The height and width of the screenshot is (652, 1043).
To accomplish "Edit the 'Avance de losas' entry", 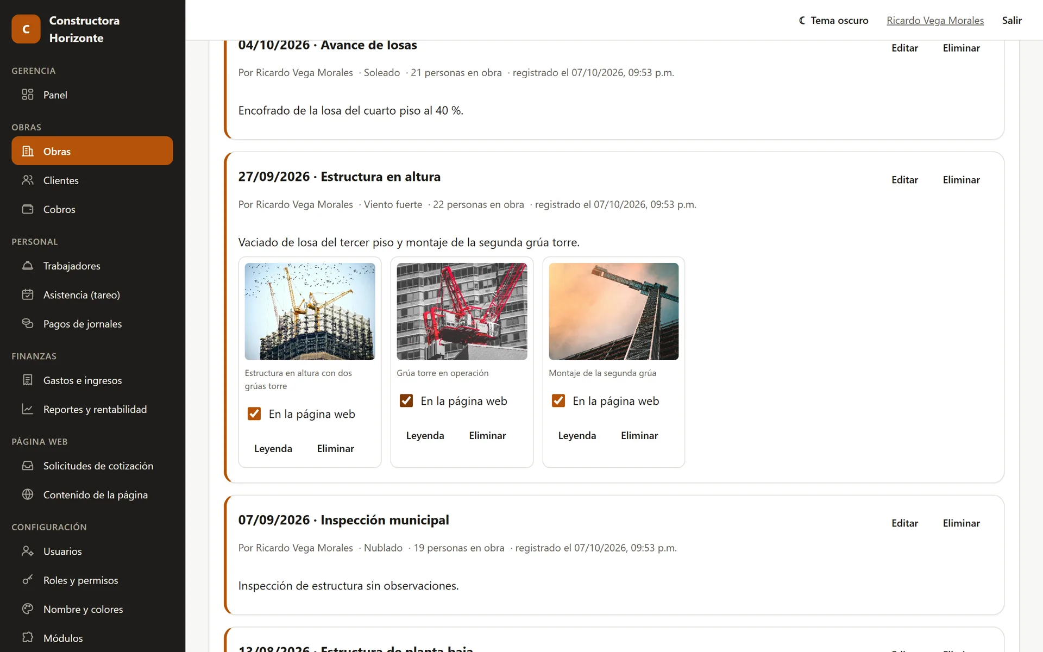I will pyautogui.click(x=904, y=48).
